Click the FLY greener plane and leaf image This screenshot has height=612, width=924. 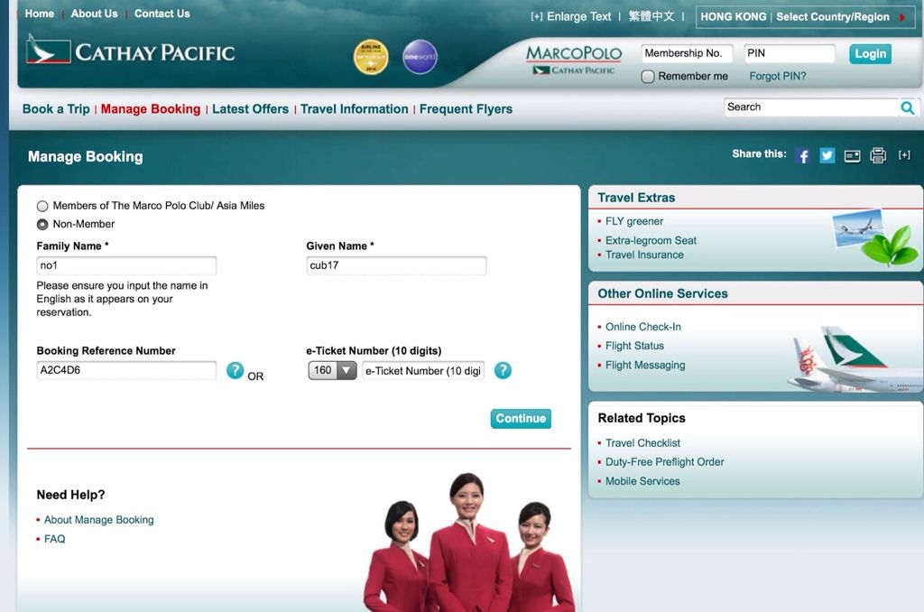(x=875, y=237)
